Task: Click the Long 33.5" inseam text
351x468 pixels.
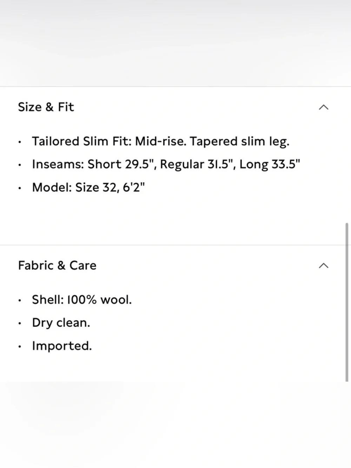Action: click(270, 164)
